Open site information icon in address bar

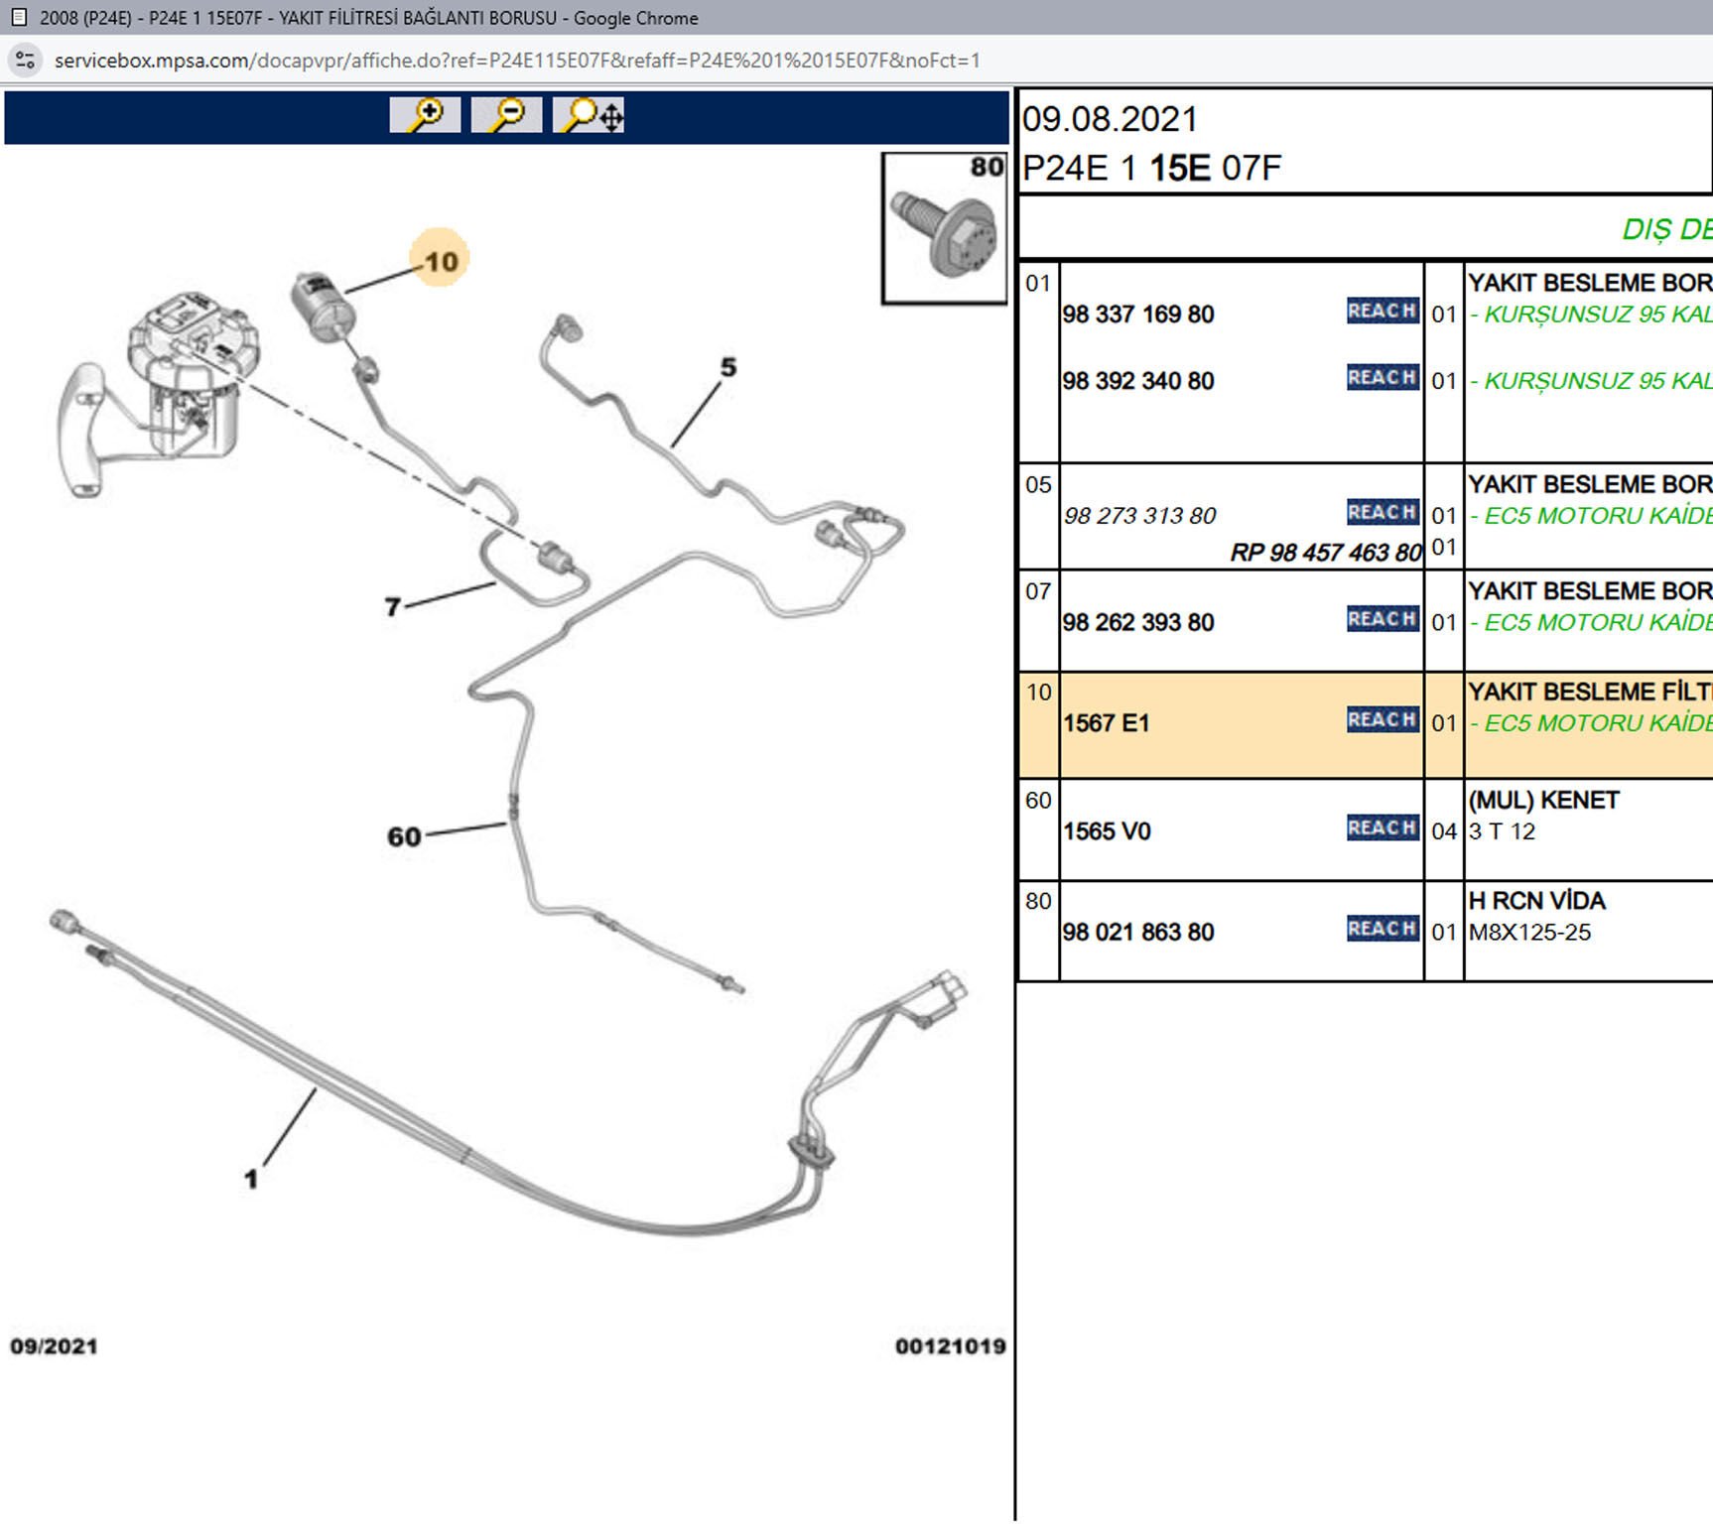26,61
